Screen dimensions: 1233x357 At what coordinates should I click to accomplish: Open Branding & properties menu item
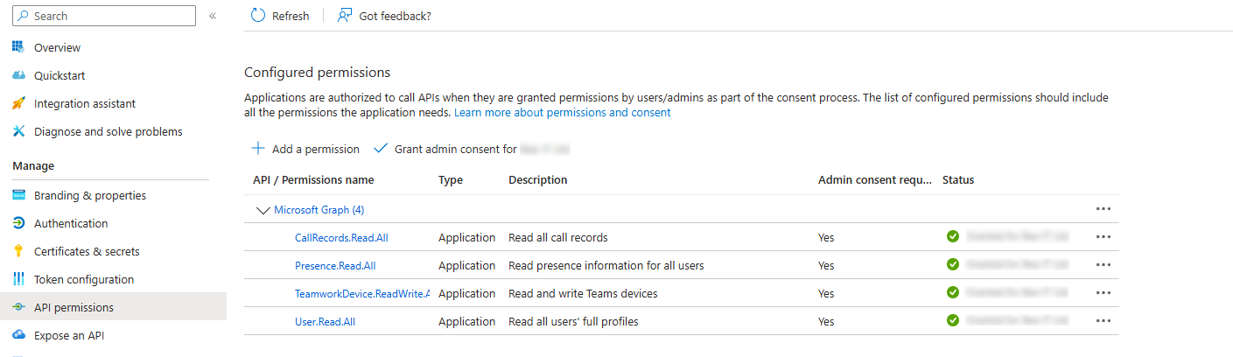(x=89, y=195)
